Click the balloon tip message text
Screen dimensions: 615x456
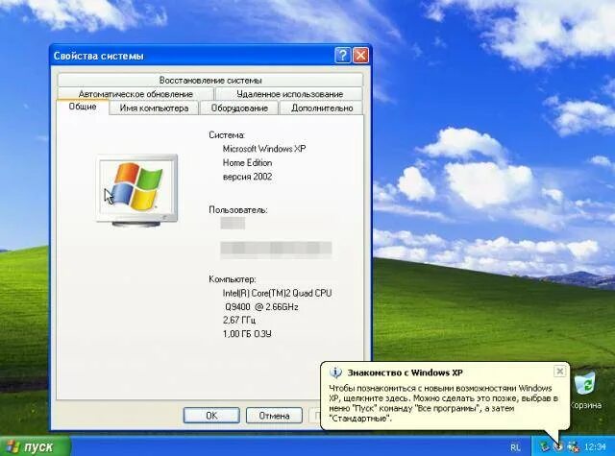443,403
